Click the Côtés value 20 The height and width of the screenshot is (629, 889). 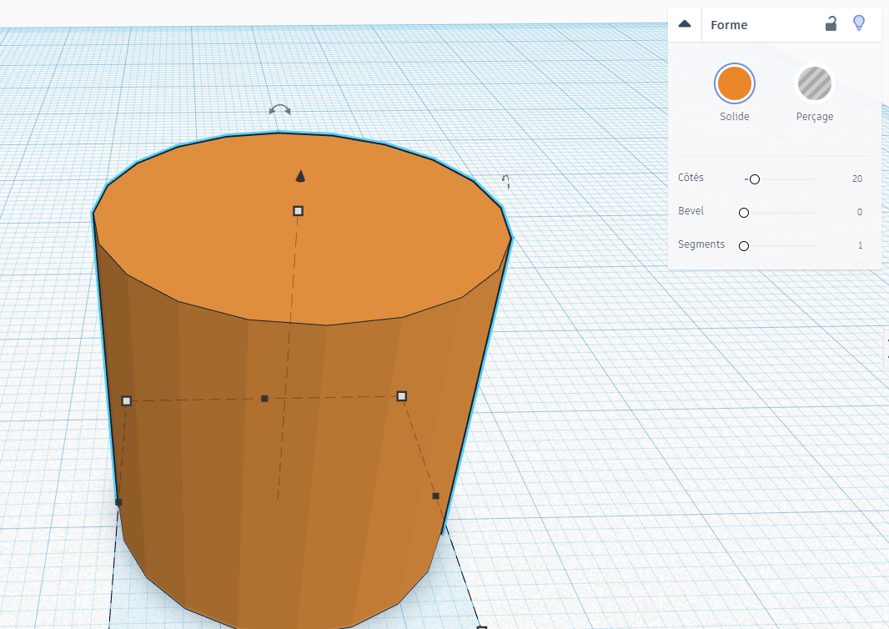[x=856, y=179]
